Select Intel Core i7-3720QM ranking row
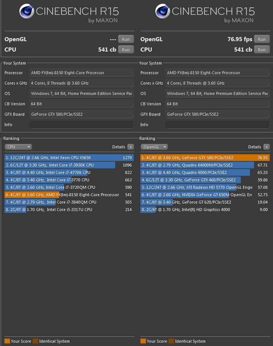This screenshot has height=346, width=273. (x=69, y=187)
